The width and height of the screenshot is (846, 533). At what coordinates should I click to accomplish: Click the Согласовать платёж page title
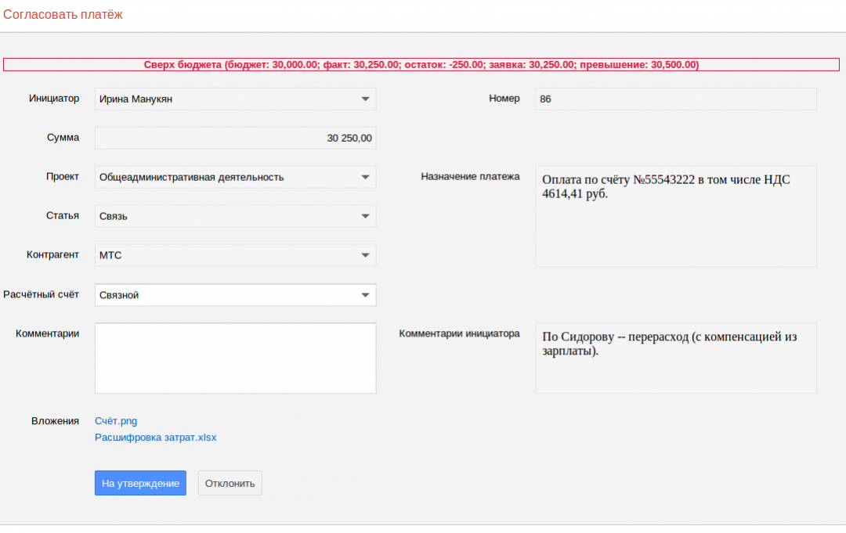pos(63,14)
